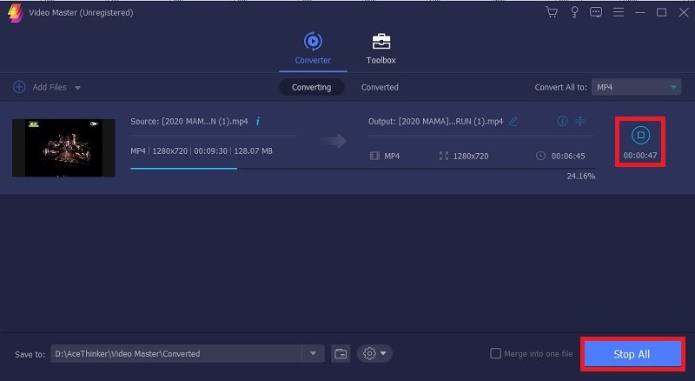Select the Converted tab

(x=380, y=87)
